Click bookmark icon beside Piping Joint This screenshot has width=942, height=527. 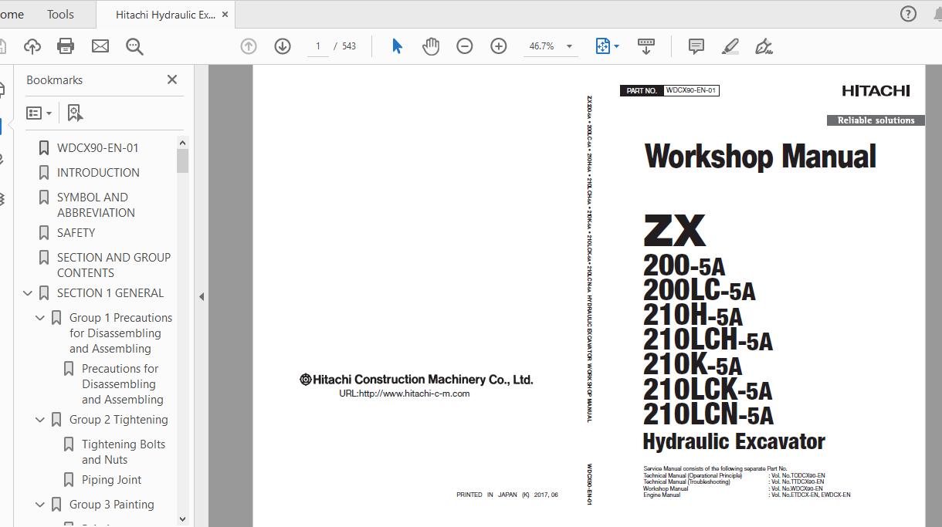(x=69, y=480)
